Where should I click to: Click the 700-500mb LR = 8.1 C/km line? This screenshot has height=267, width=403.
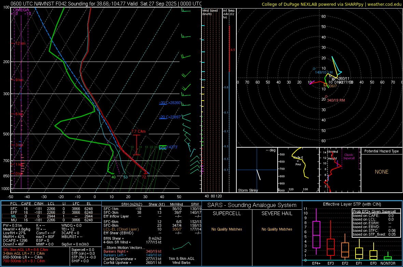coord(24,261)
